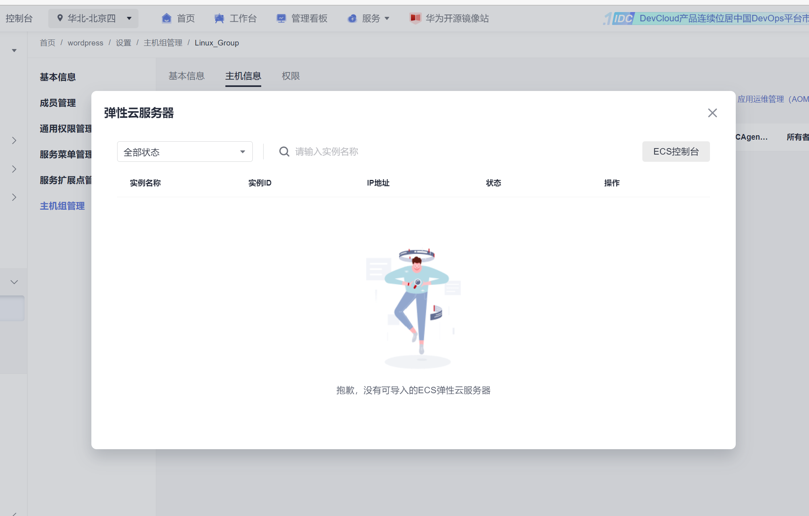The width and height of the screenshot is (809, 516).
Task: Expand the 华北-北京四 region selector
Action: 129,19
